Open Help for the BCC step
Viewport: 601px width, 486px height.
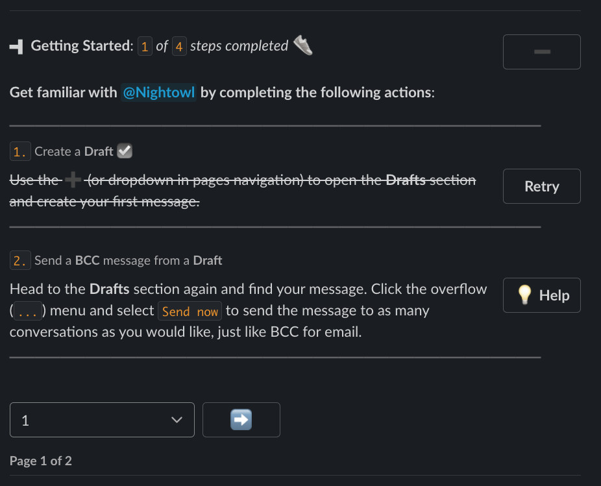541,295
